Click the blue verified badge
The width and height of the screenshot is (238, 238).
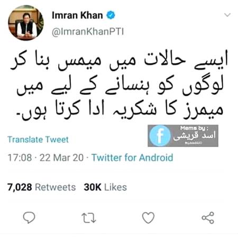(x=111, y=15)
